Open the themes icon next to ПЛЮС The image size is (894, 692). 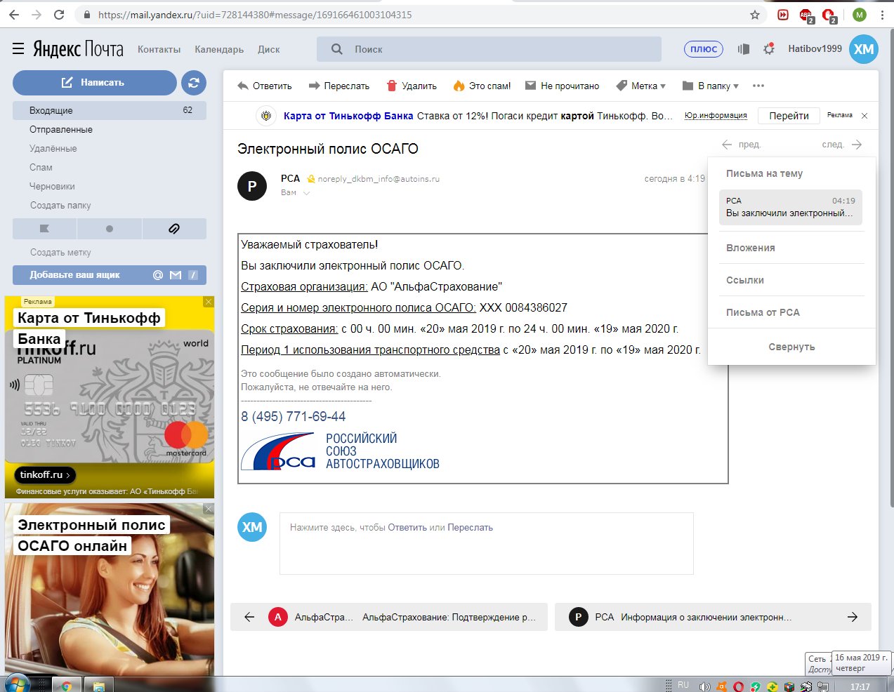(744, 49)
